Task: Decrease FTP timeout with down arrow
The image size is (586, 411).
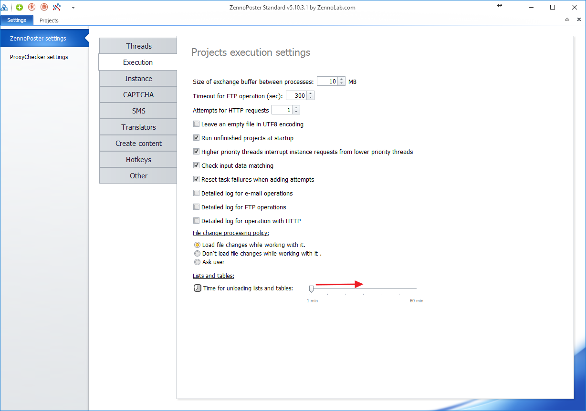Action: [311, 98]
